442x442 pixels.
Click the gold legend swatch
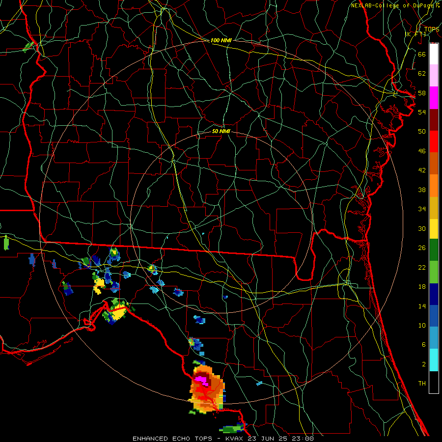(434, 208)
